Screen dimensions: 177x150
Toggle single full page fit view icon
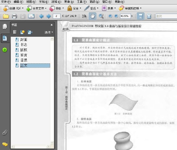click(149, 16)
